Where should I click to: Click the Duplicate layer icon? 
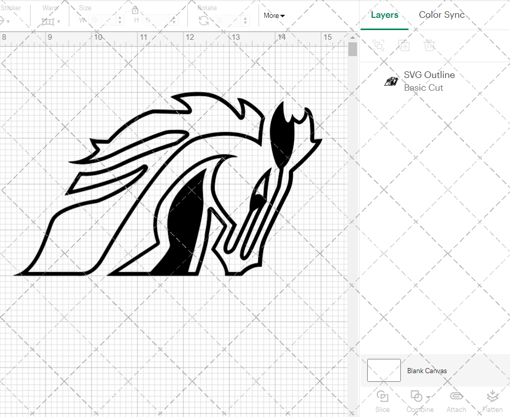coord(404,45)
